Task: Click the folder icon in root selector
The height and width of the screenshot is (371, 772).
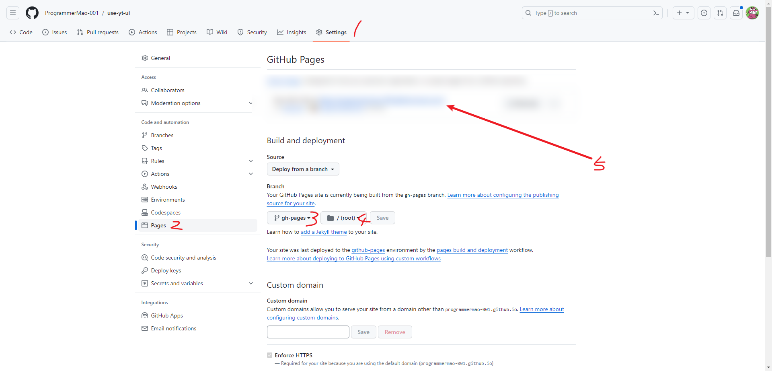Action: (x=331, y=218)
